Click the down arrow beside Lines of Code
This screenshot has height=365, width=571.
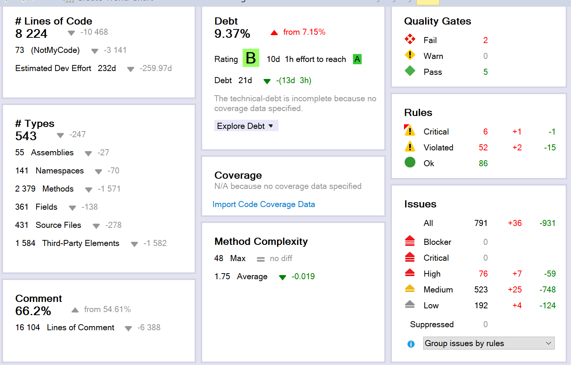[x=71, y=33]
